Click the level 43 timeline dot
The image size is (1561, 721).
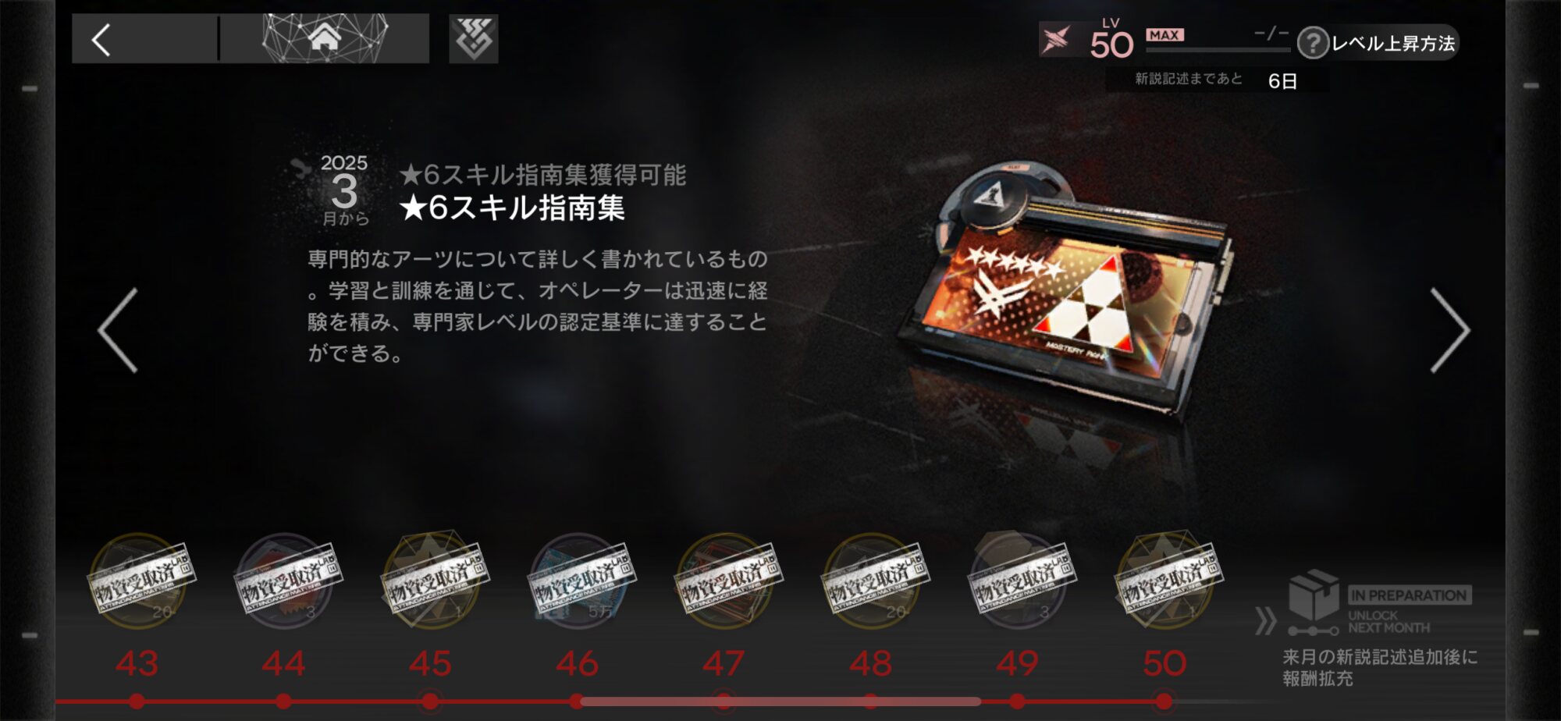coord(137,701)
